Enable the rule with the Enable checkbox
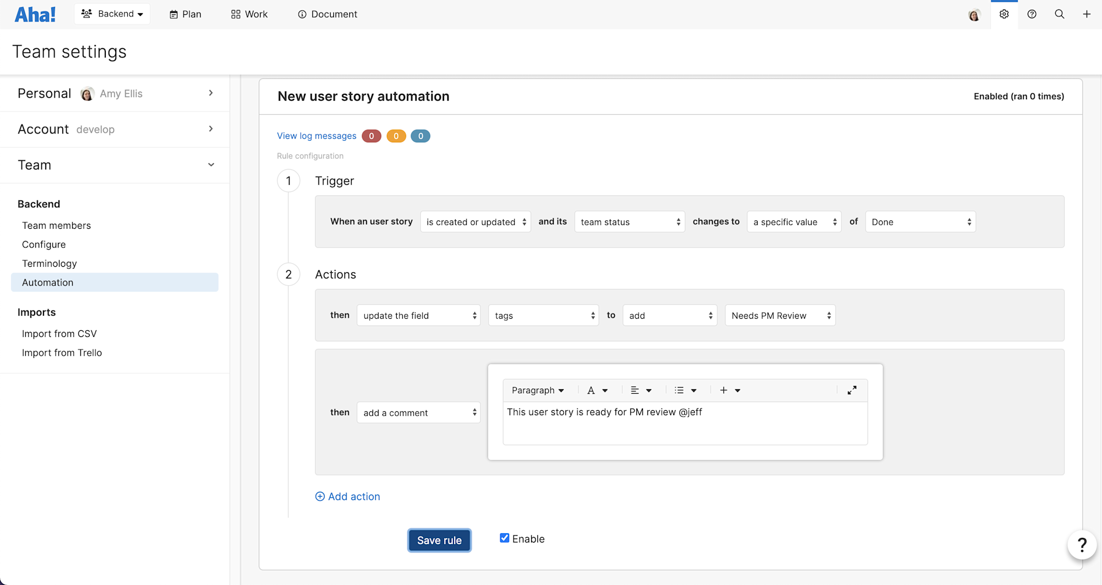Viewport: 1102px width, 585px height. click(504, 538)
